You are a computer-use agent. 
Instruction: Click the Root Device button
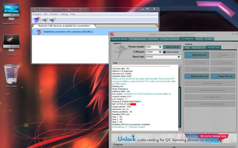tap(197, 63)
